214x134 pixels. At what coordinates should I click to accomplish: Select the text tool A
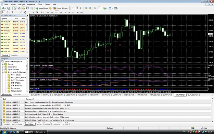click(33, 12)
